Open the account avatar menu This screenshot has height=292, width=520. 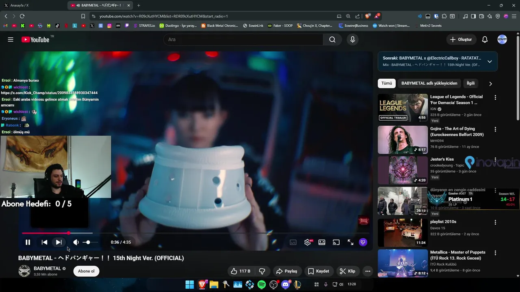click(x=502, y=39)
